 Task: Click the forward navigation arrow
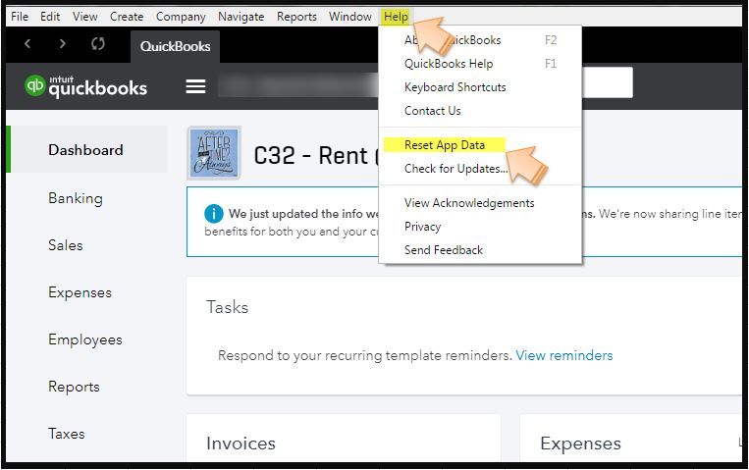click(x=62, y=44)
